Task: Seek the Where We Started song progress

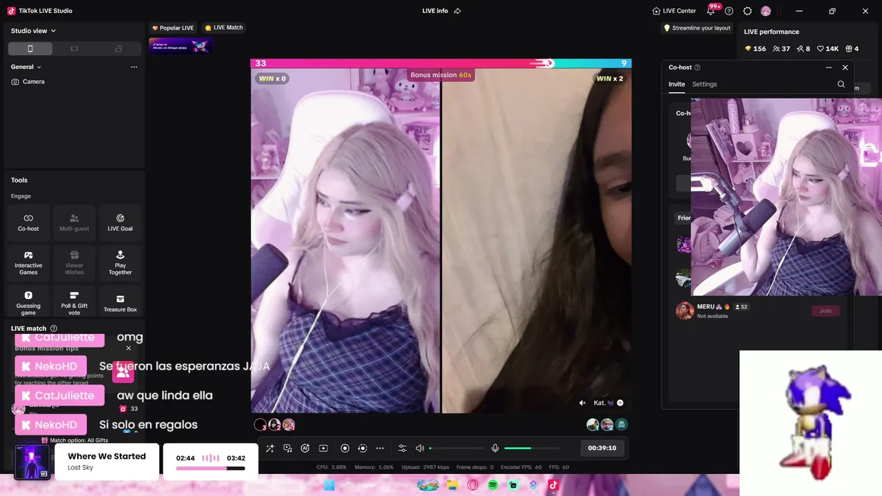Action: 210,468
